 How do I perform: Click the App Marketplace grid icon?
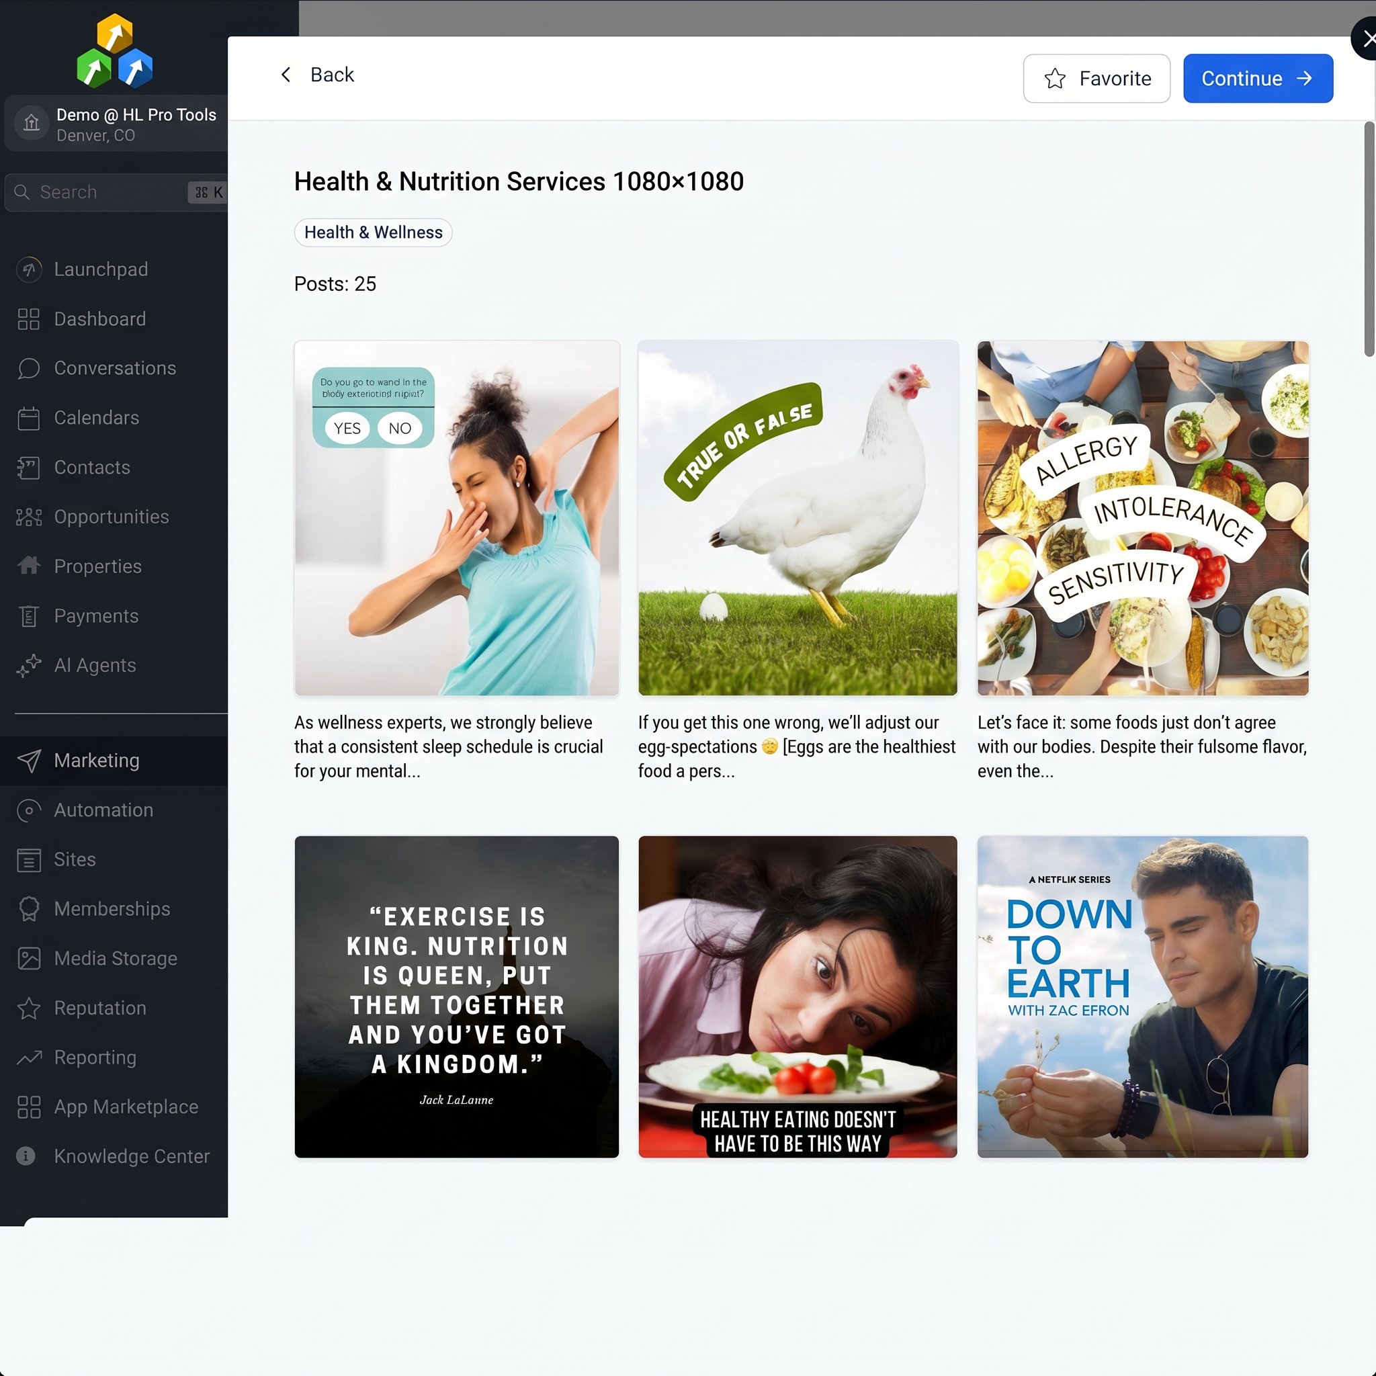(28, 1107)
